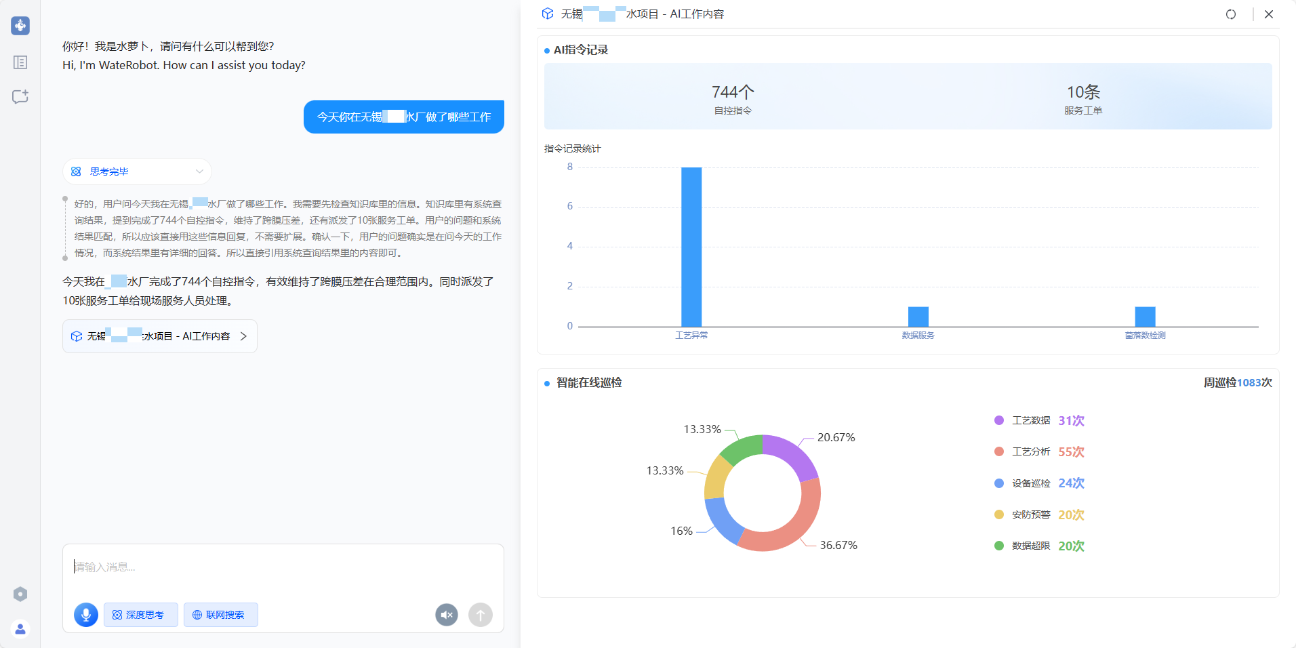This screenshot has width=1296, height=648.
Task: Expand the AI工作内容 card chevron
Action: (243, 336)
